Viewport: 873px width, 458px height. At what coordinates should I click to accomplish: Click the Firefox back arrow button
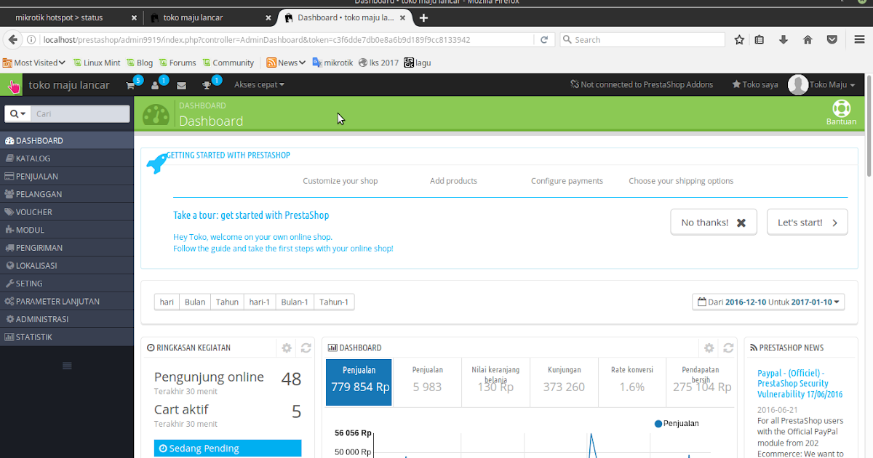pyautogui.click(x=12, y=40)
